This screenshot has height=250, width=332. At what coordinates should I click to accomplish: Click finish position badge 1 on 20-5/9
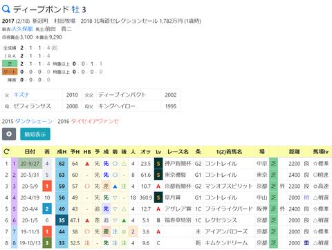47,186
